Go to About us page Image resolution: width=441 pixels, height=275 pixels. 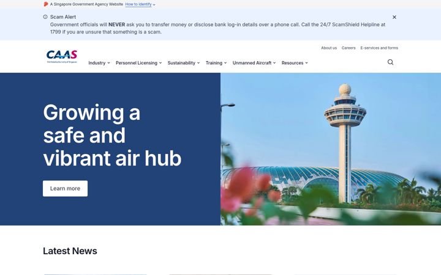coord(329,48)
